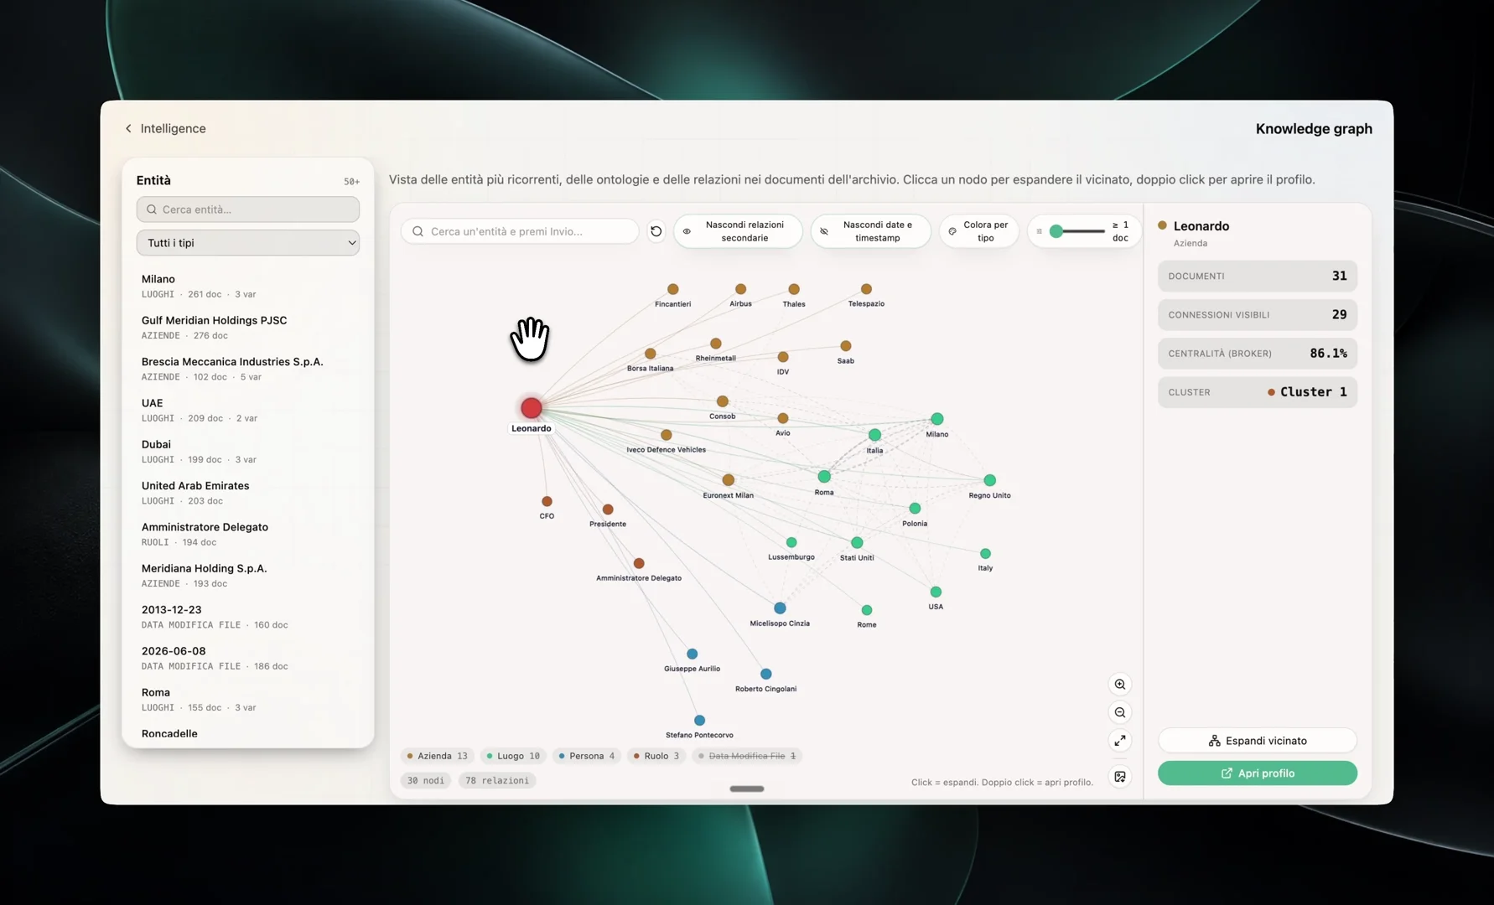Click the Centralità (Broker) stat card

click(1258, 354)
